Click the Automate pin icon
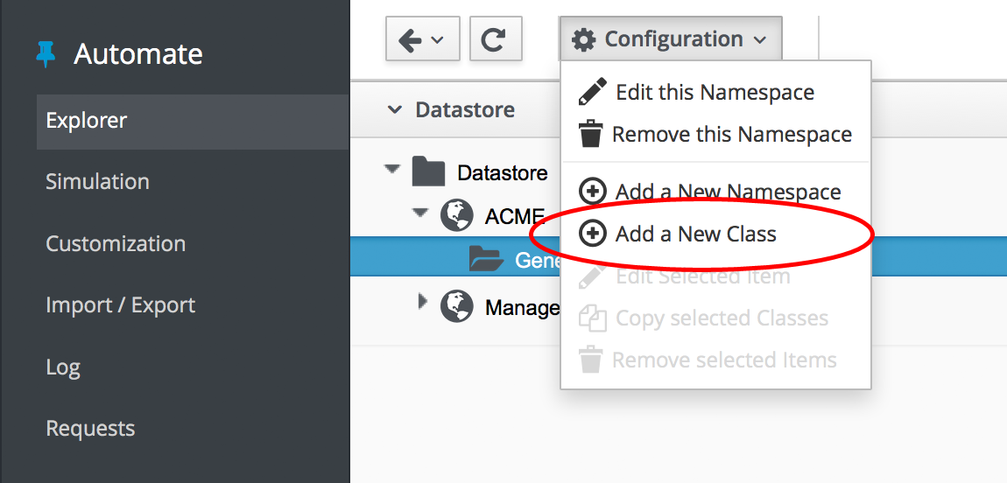Image resolution: width=1007 pixels, height=483 pixels. coord(46,54)
